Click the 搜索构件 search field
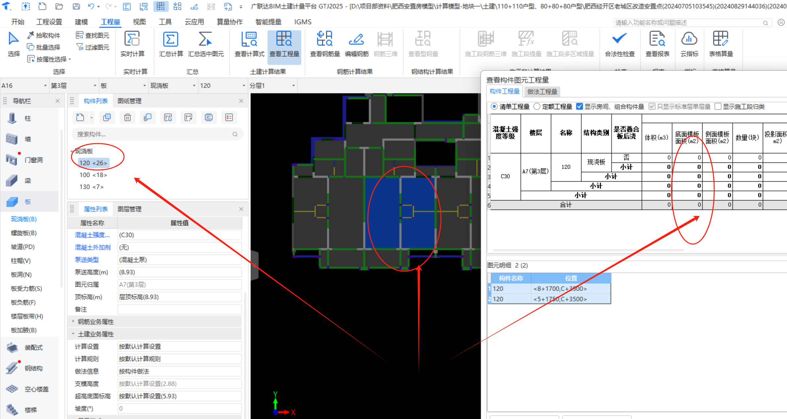The image size is (787, 419). coord(157,134)
